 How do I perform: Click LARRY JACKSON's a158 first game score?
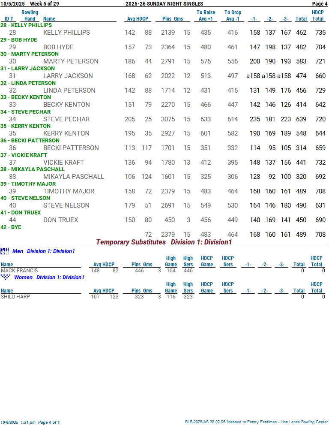point(253,76)
